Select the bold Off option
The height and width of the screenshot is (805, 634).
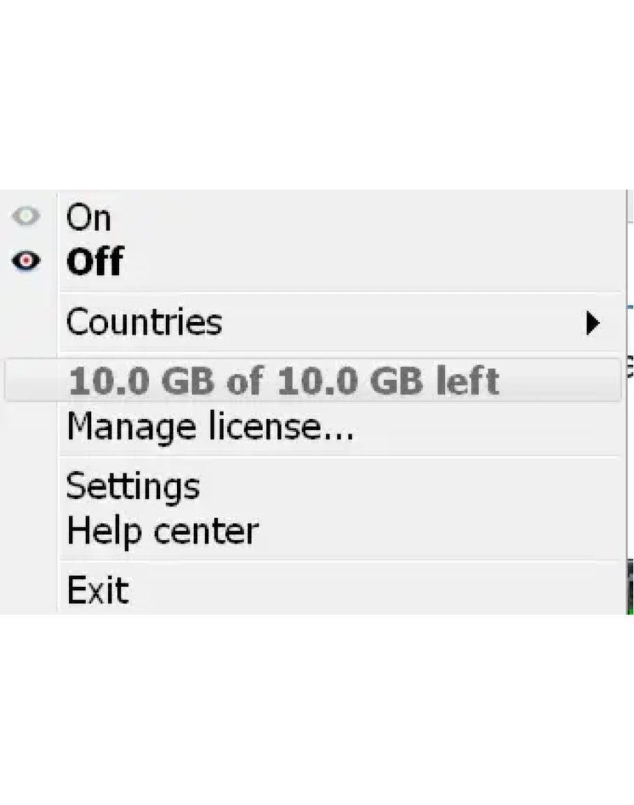95,262
